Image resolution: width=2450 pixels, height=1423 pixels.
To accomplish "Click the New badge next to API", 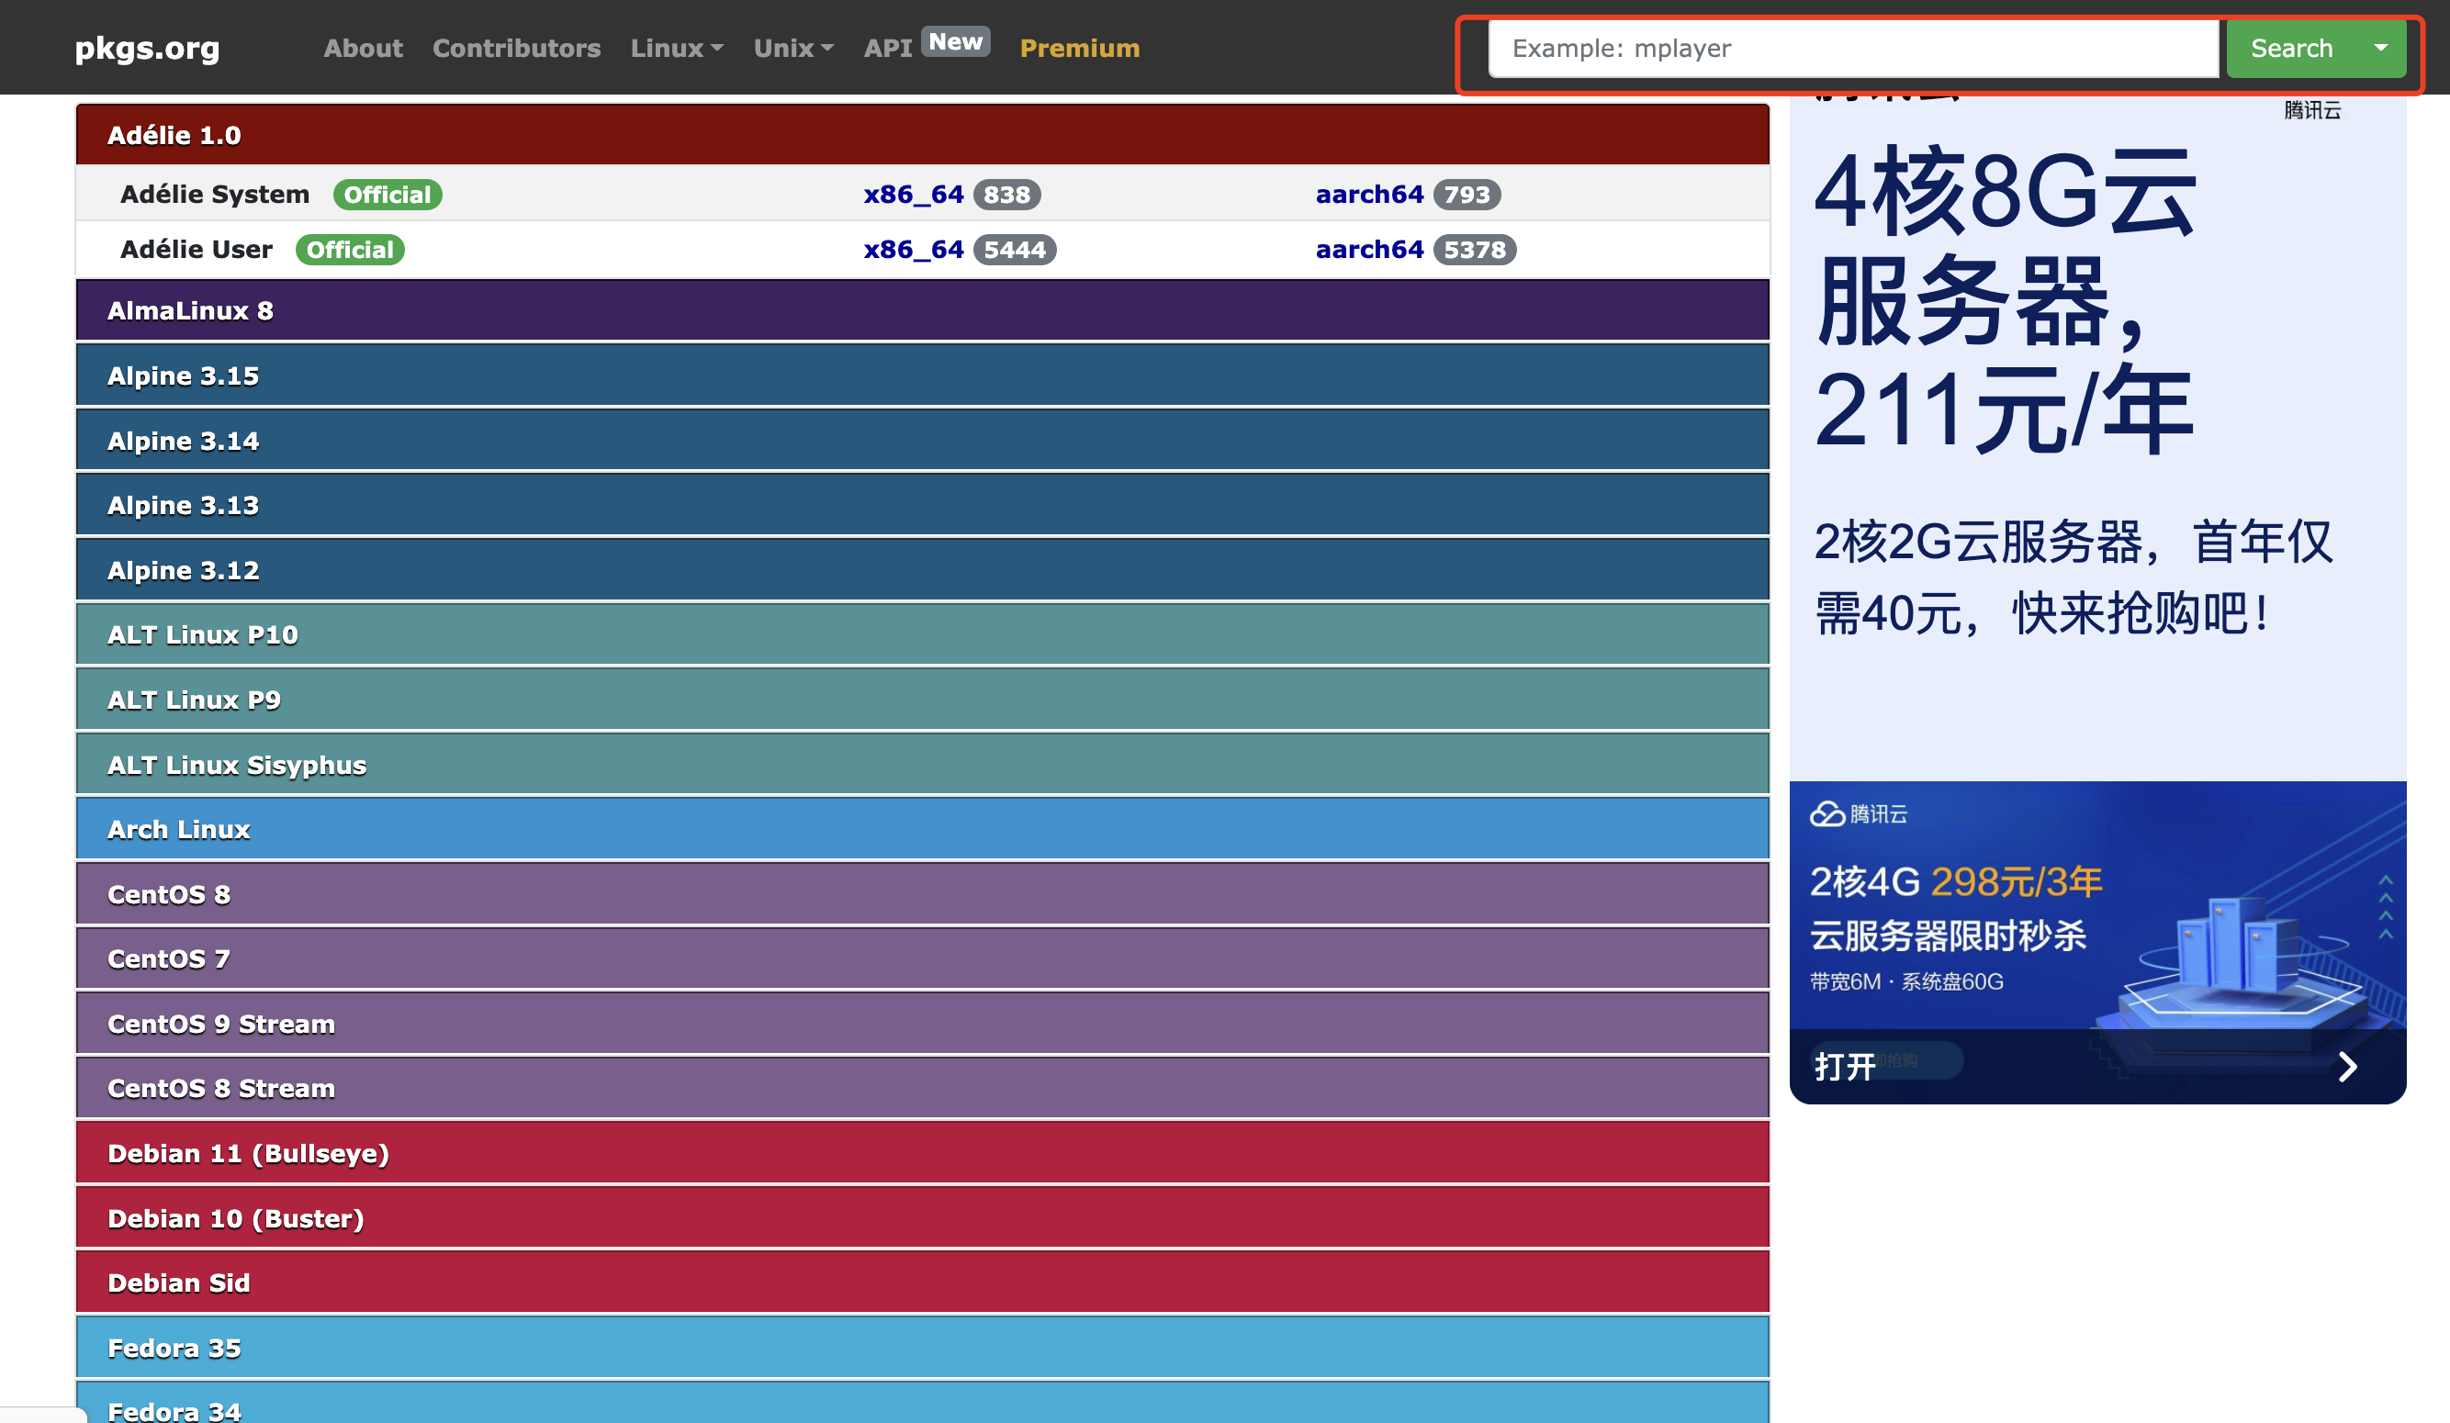I will [x=956, y=40].
